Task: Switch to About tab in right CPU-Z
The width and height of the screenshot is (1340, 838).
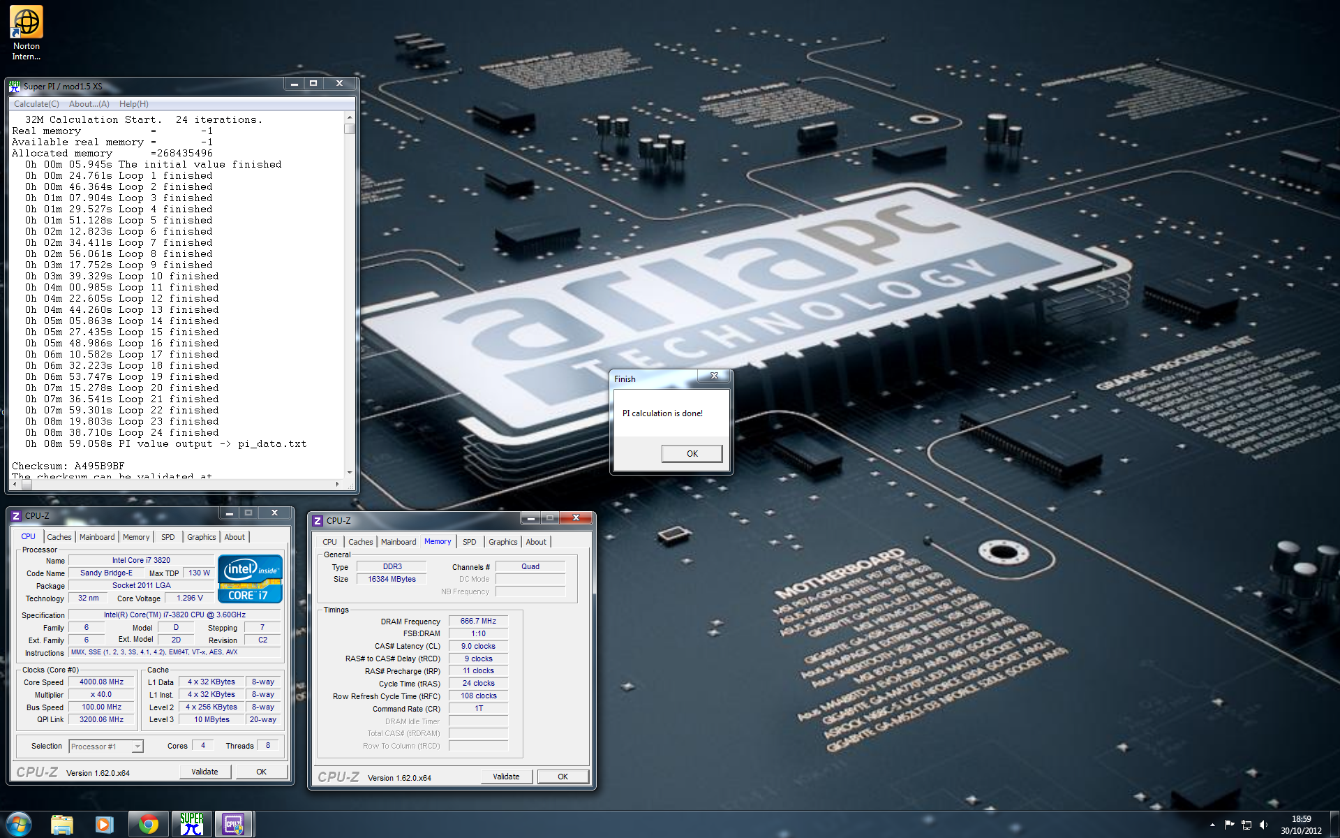Action: coord(536,542)
